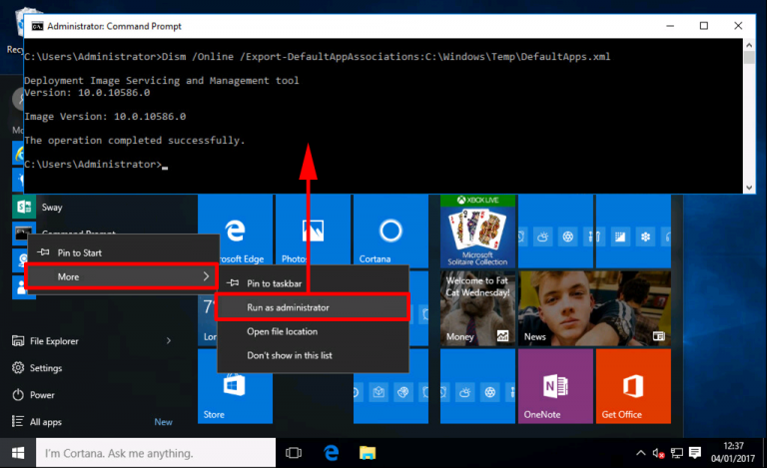Open the Microsoft Solitaire Collection tile

pyautogui.click(x=477, y=232)
